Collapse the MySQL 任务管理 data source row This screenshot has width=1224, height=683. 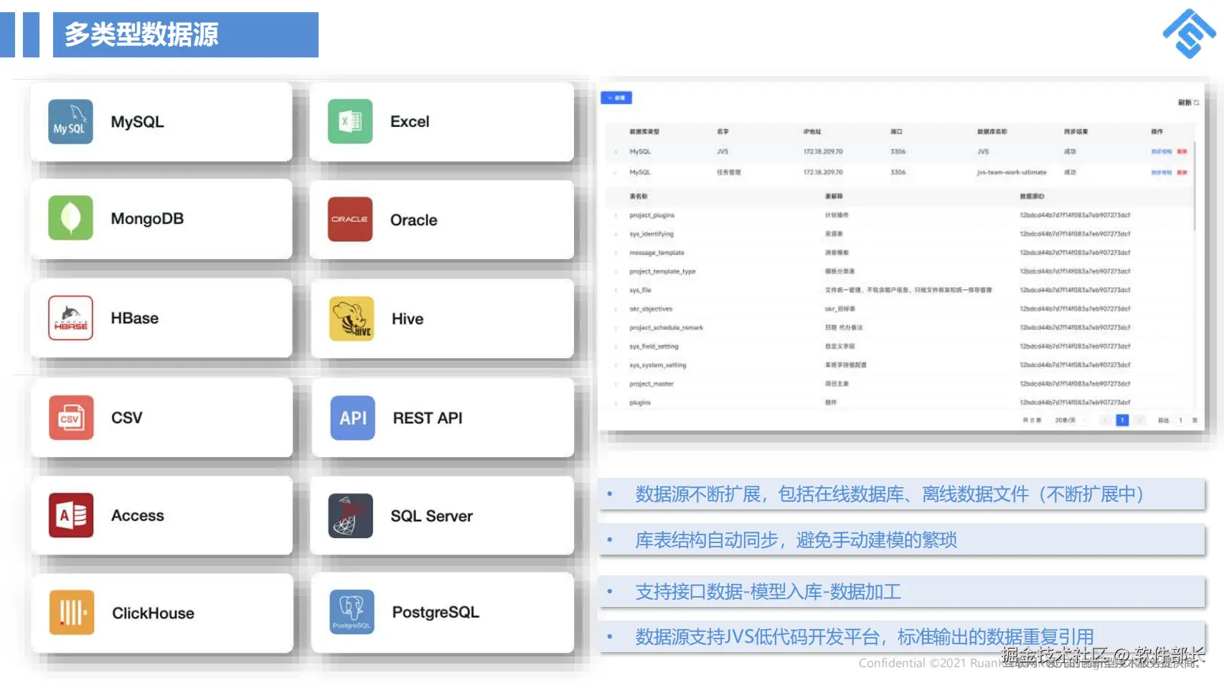pyautogui.click(x=616, y=172)
